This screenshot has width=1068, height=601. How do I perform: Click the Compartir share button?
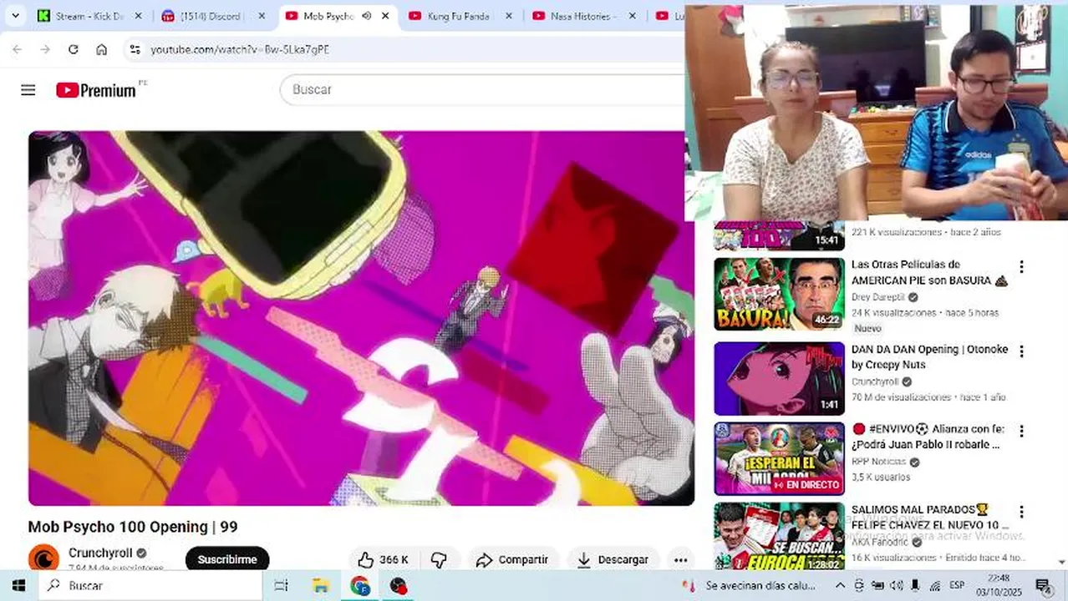(512, 560)
